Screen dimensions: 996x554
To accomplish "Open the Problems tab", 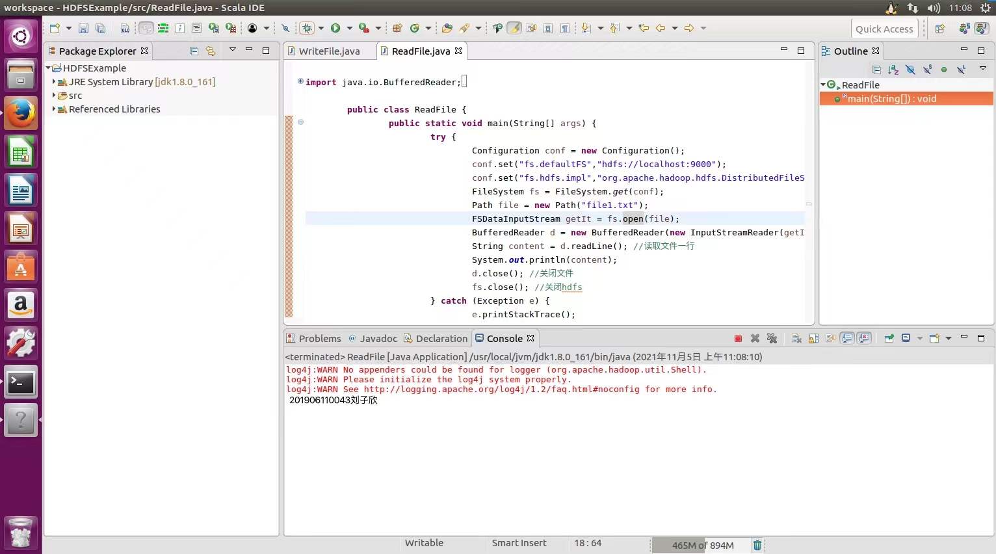I will pyautogui.click(x=319, y=339).
